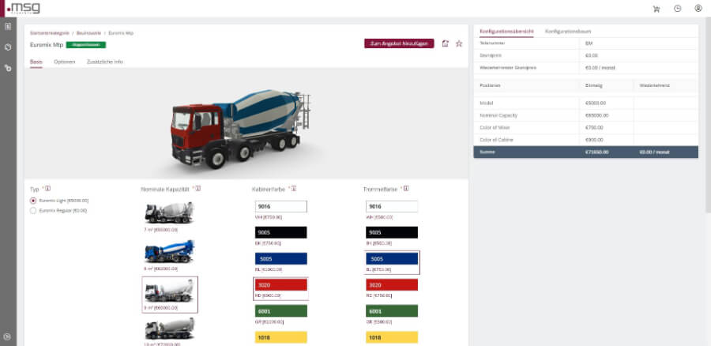This screenshot has height=346, width=711.
Task: Choose white 9016 drum color
Action: (x=392, y=206)
